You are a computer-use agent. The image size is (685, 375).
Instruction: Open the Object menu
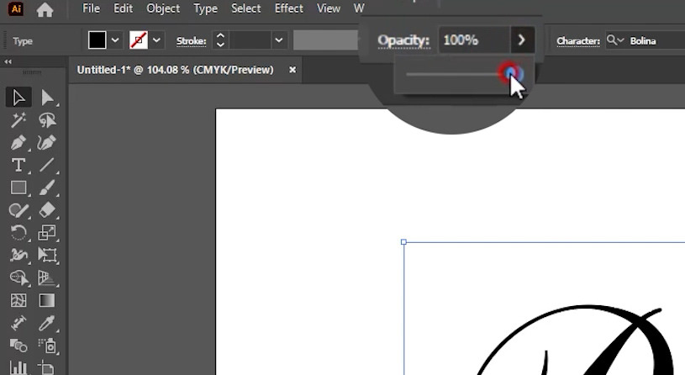[163, 8]
